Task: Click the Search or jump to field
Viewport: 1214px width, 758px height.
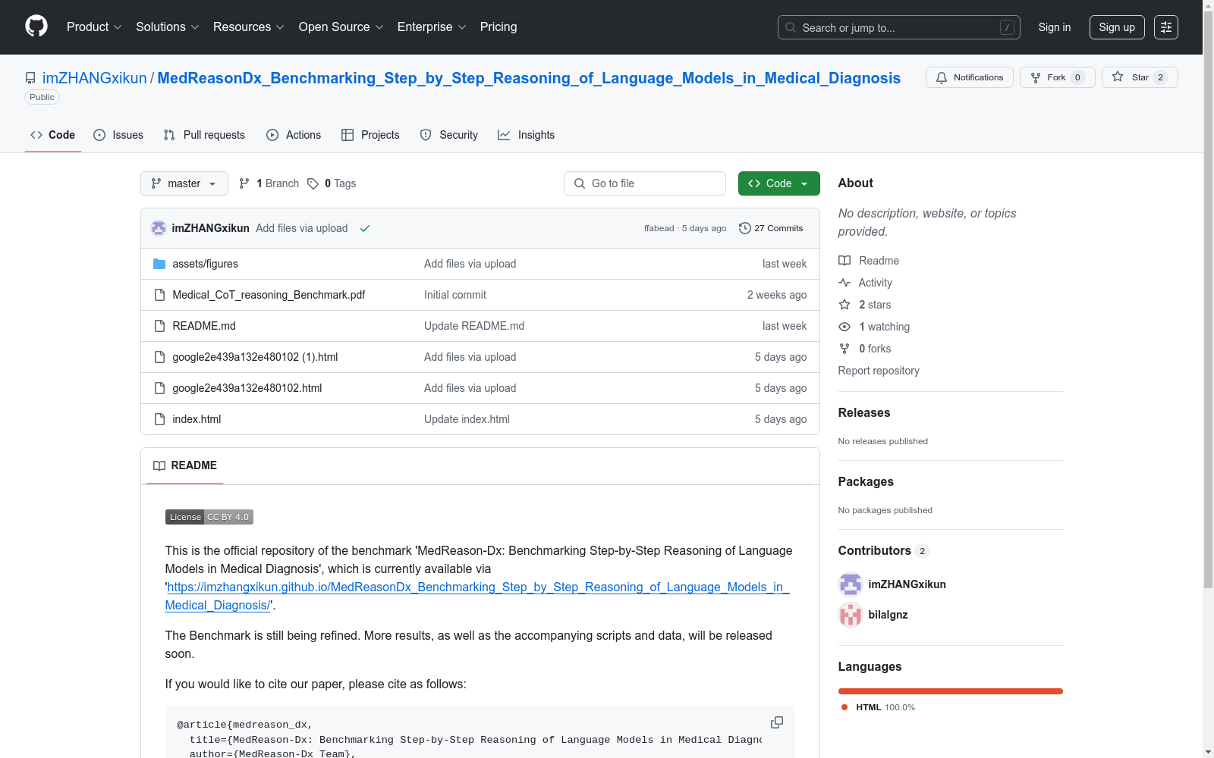Action: pyautogui.click(x=899, y=27)
